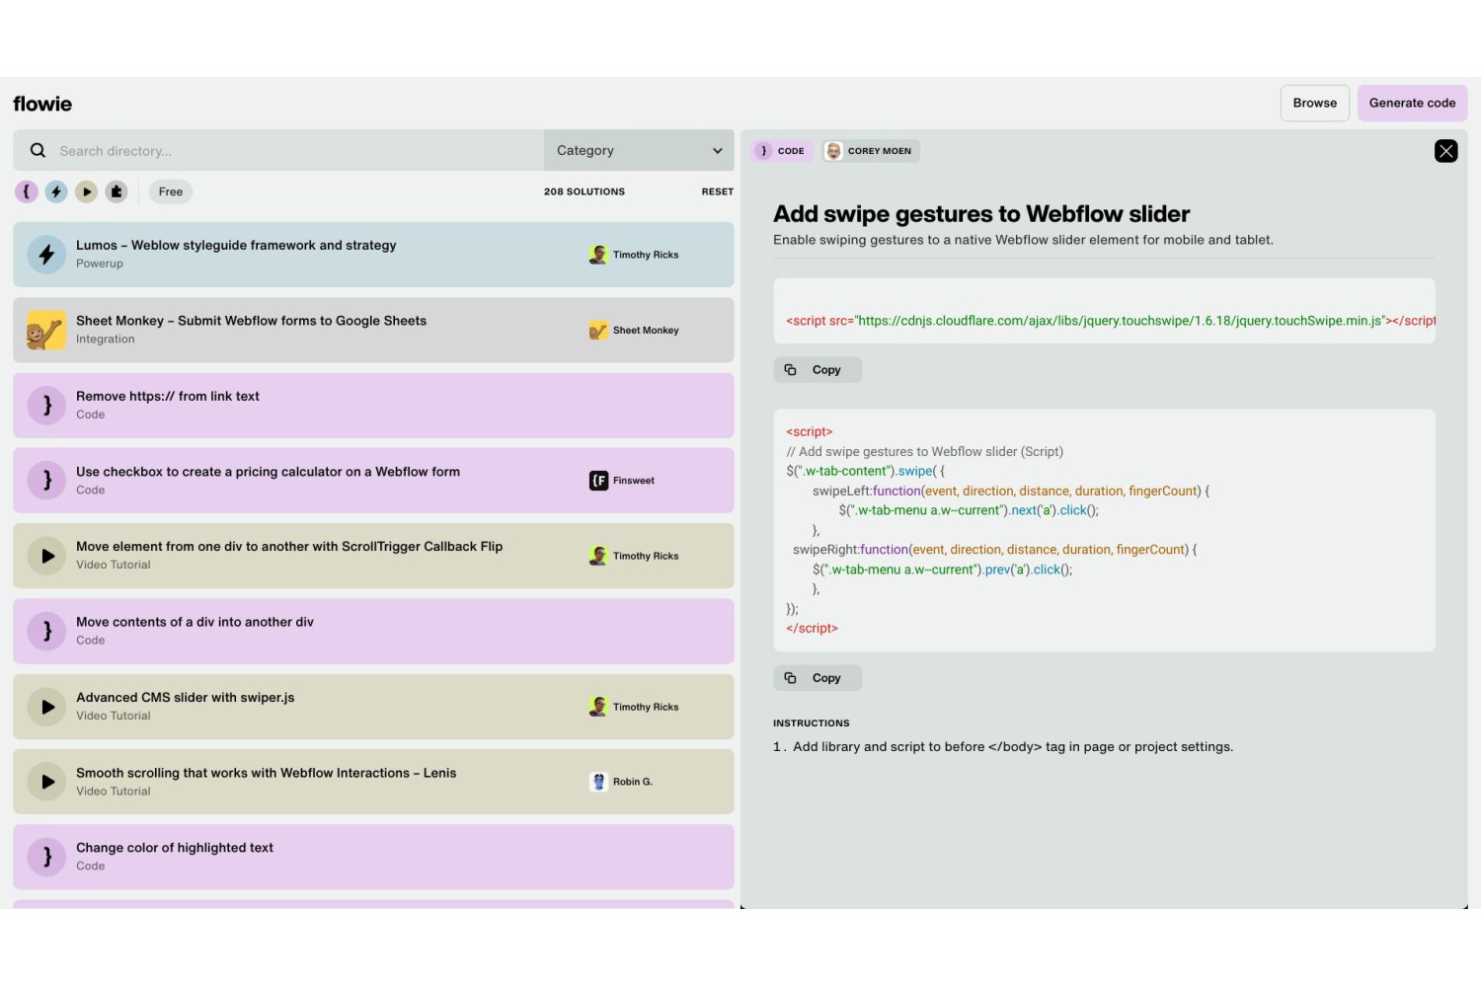This screenshot has width=1481, height=987.
Task: Click the Finsweet logo icon
Action: [x=598, y=481]
